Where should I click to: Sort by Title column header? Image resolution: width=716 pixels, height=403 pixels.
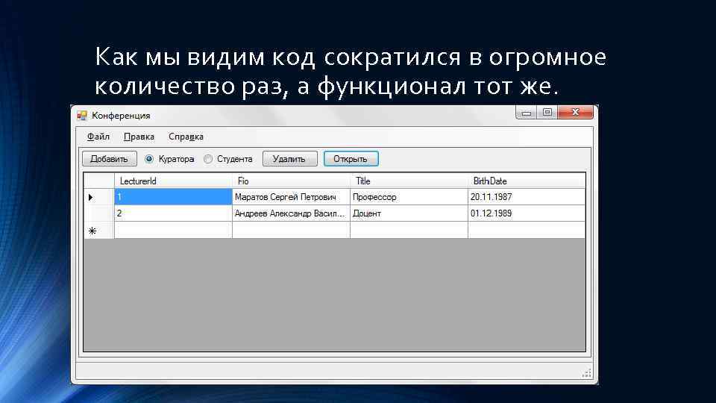click(x=409, y=181)
